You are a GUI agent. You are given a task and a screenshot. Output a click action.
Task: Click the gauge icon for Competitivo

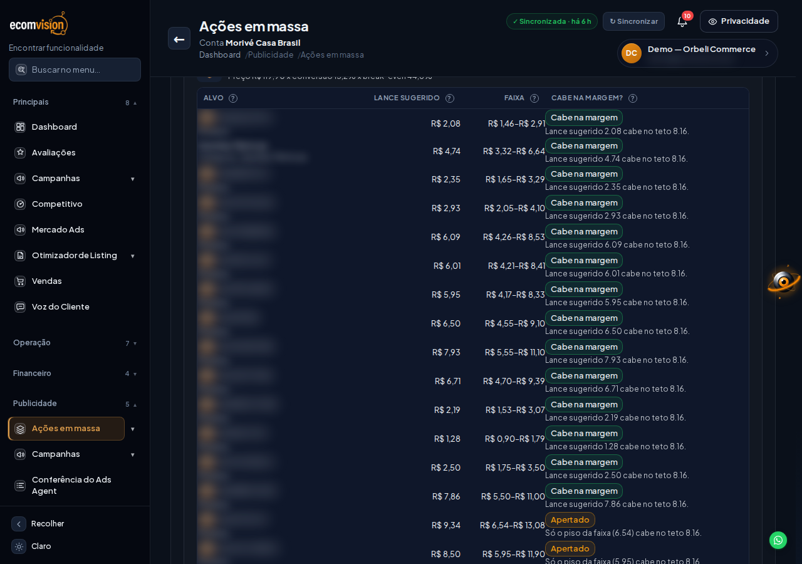click(x=20, y=204)
